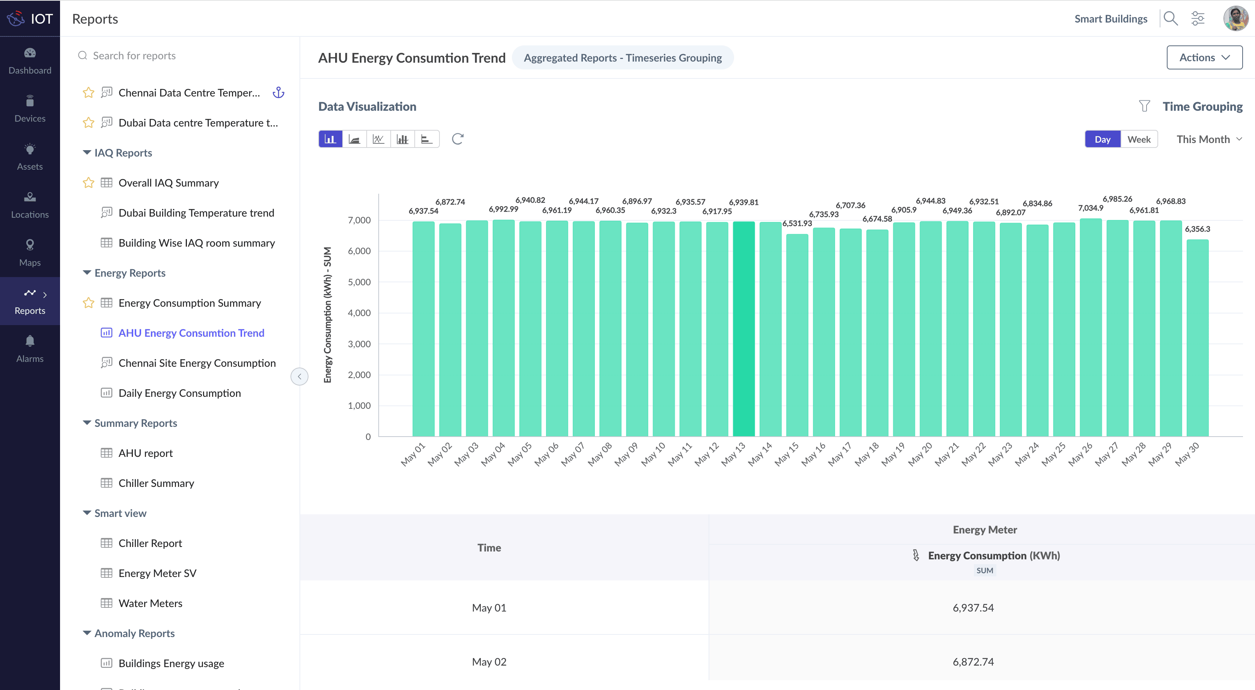Collapse the IAQ Reports group

click(x=87, y=152)
